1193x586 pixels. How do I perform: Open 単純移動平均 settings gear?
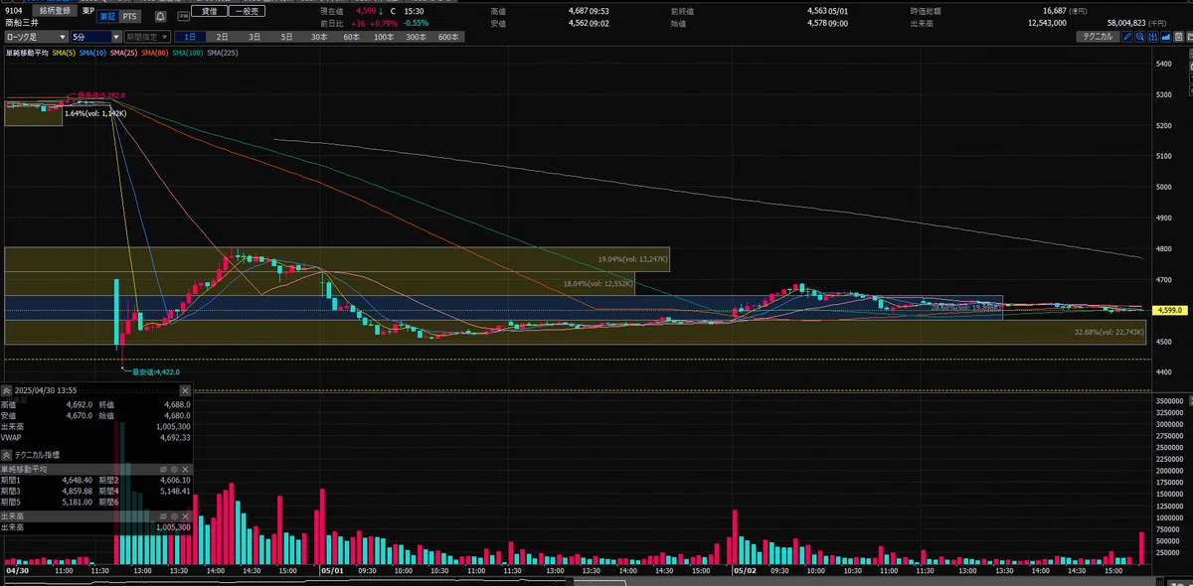tap(174, 470)
